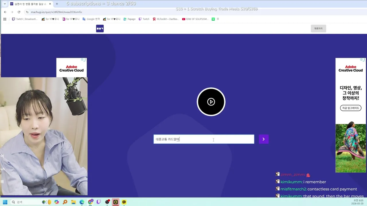Image resolution: width=367 pixels, height=206 pixels.
Task: Open the green N 주 bookmark
Action: pyautogui.click(x=215, y=19)
